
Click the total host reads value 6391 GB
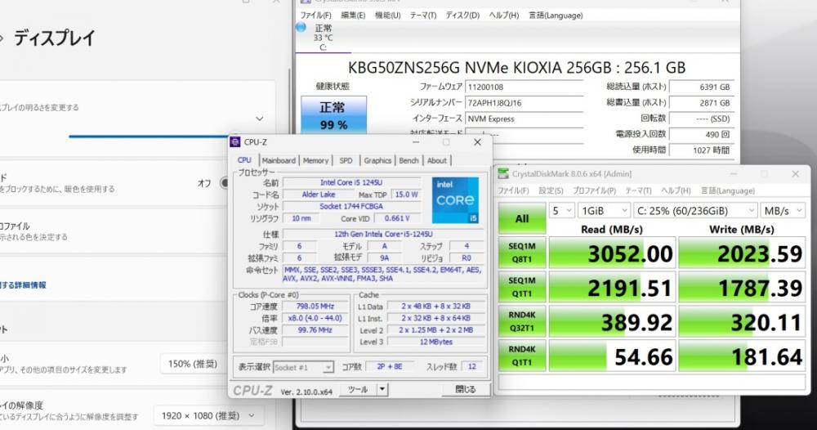[x=701, y=87]
